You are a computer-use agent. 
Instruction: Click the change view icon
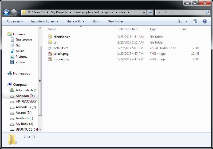pyautogui.click(x=180, y=21)
